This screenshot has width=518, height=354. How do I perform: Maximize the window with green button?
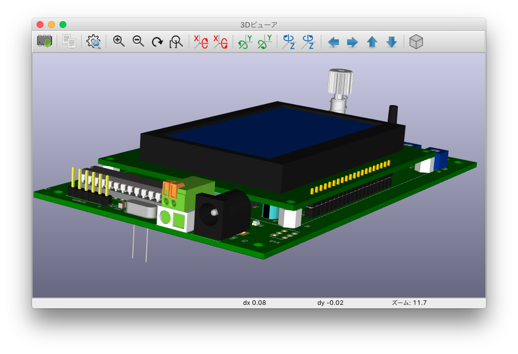pyautogui.click(x=63, y=25)
